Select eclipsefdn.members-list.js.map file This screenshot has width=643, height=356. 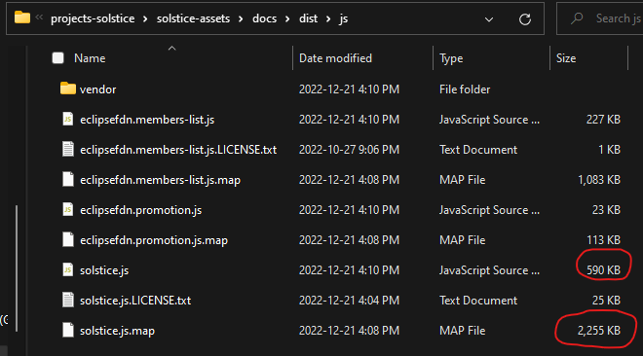(161, 181)
